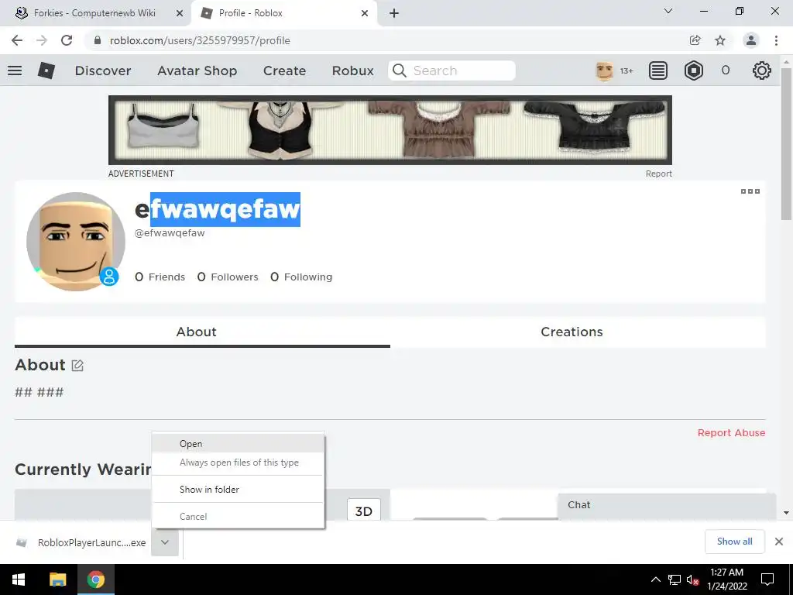Click into the Roblox Search field

[451, 71]
